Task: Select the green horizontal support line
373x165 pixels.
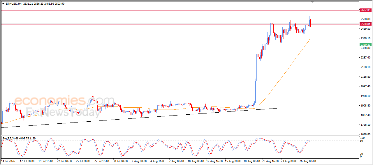Action: click(x=180, y=45)
